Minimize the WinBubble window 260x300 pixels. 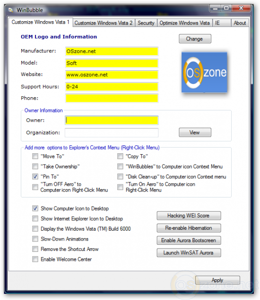pos(216,8)
